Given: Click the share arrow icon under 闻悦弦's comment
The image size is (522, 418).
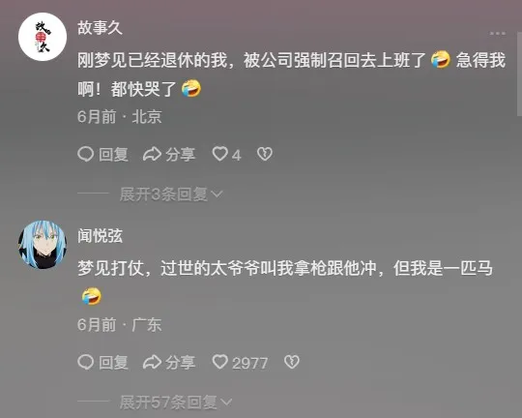Looking at the screenshot, I should 152,362.
